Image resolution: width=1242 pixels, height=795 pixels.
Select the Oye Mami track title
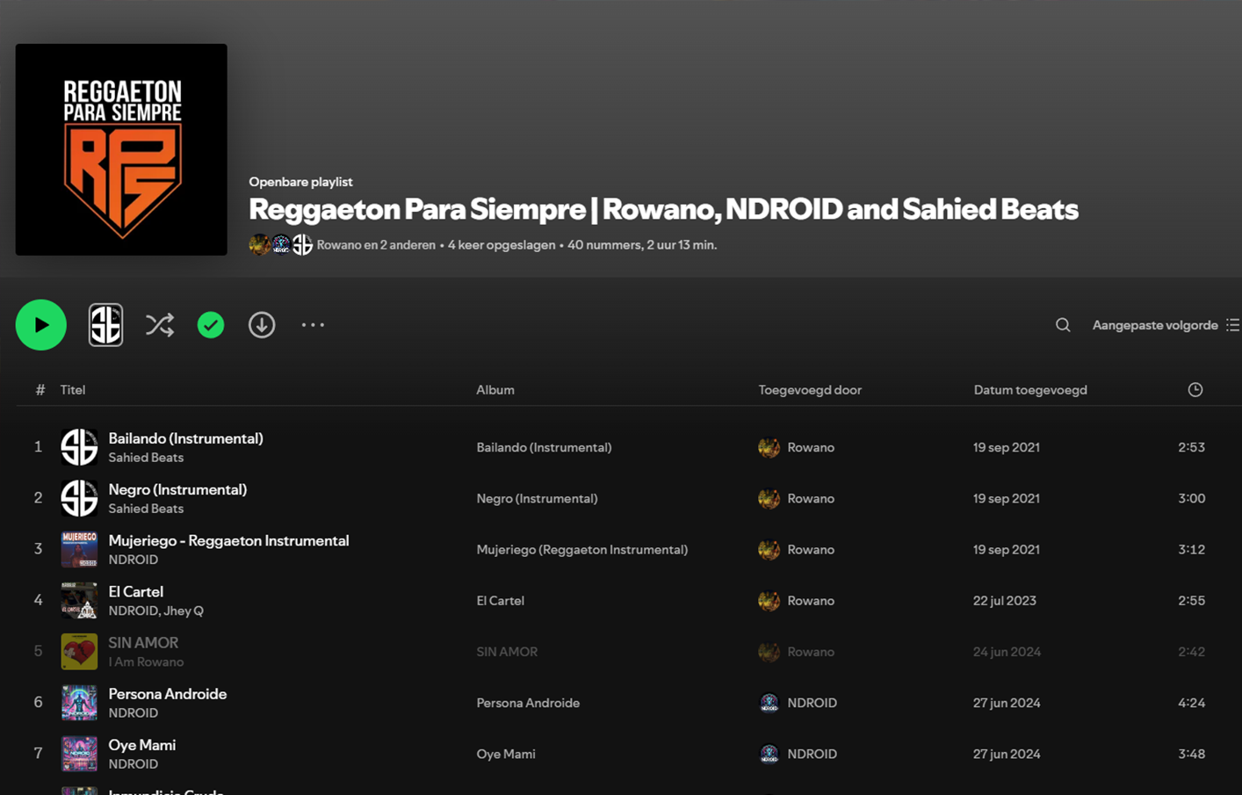[141, 744]
